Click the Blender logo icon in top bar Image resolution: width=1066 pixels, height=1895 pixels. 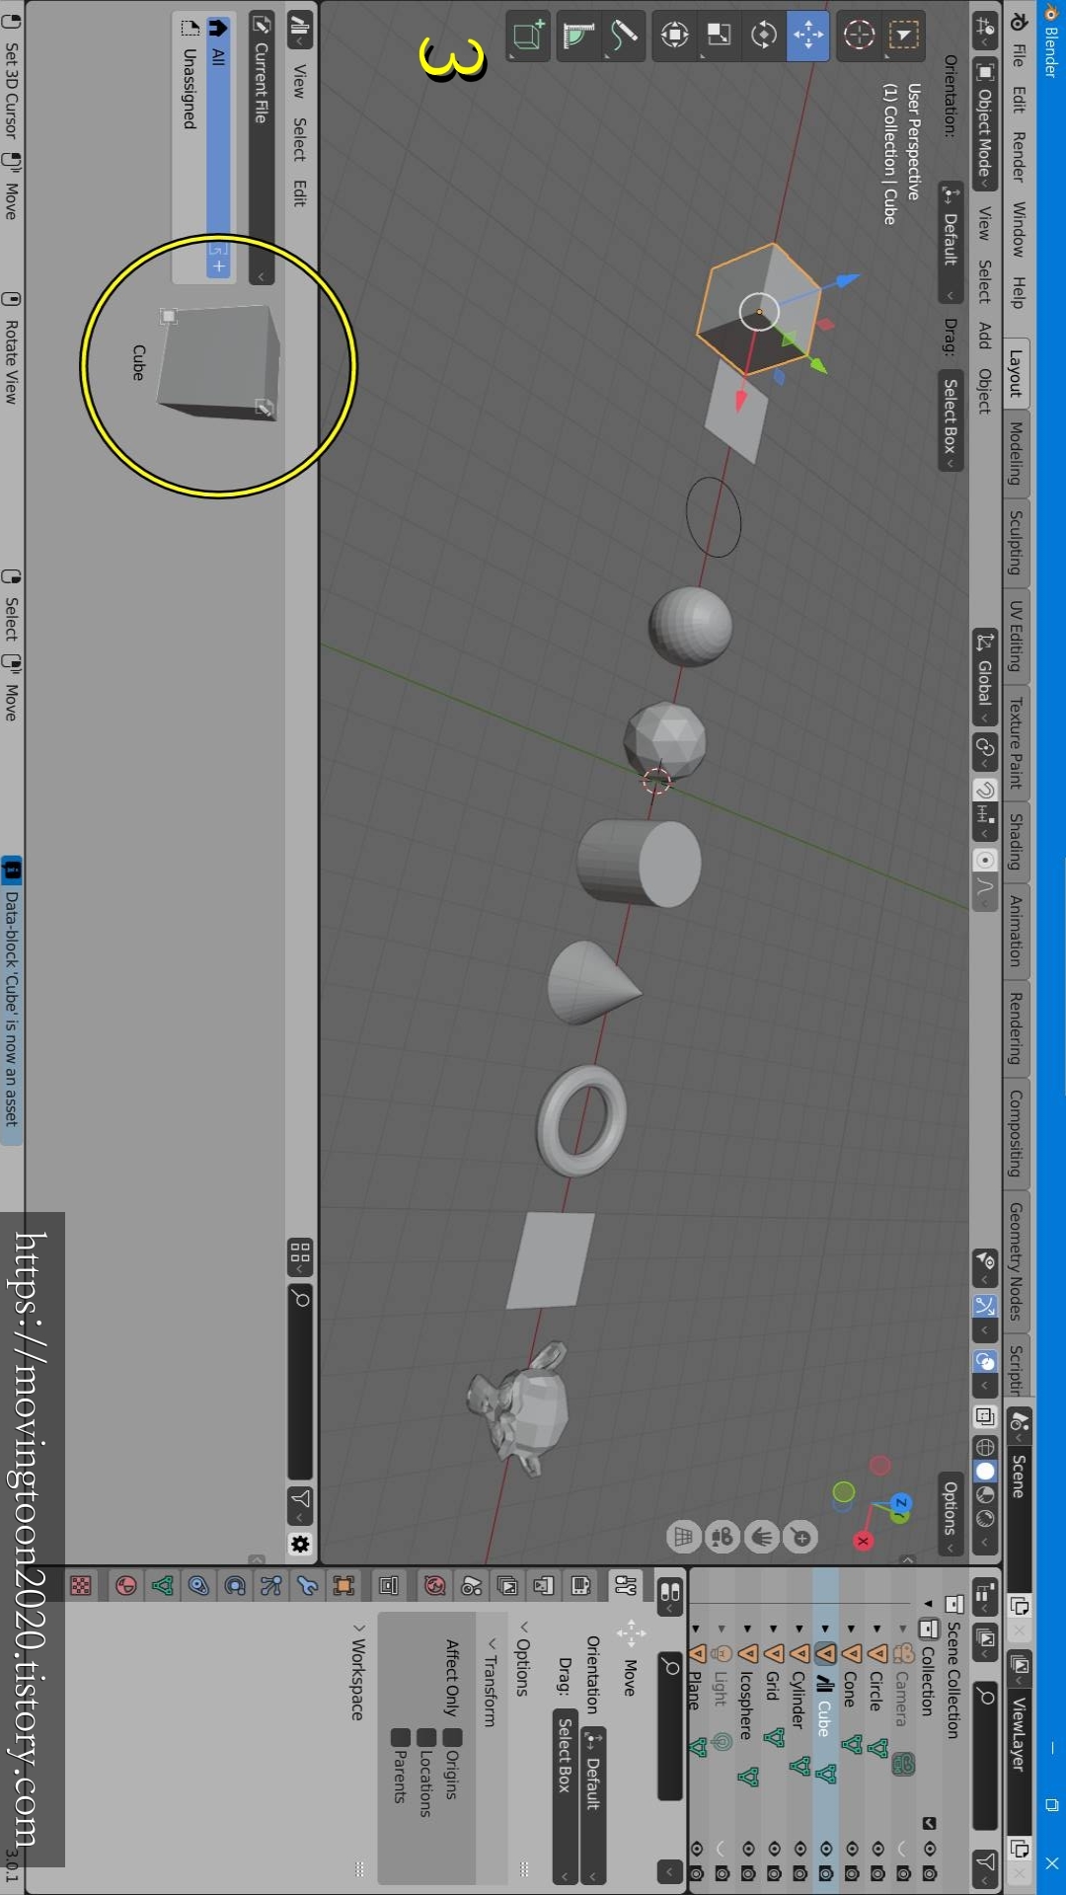click(1019, 22)
